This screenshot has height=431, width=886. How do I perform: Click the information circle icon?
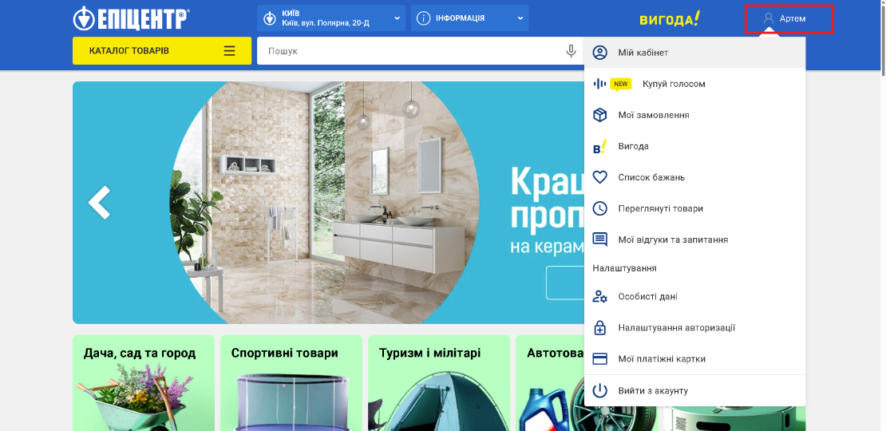point(423,18)
